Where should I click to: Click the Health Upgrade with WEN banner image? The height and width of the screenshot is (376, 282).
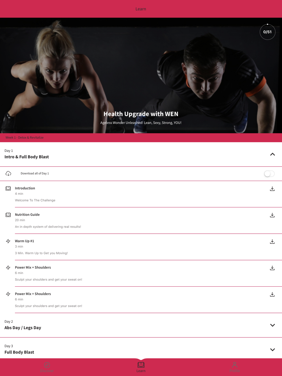click(x=141, y=76)
